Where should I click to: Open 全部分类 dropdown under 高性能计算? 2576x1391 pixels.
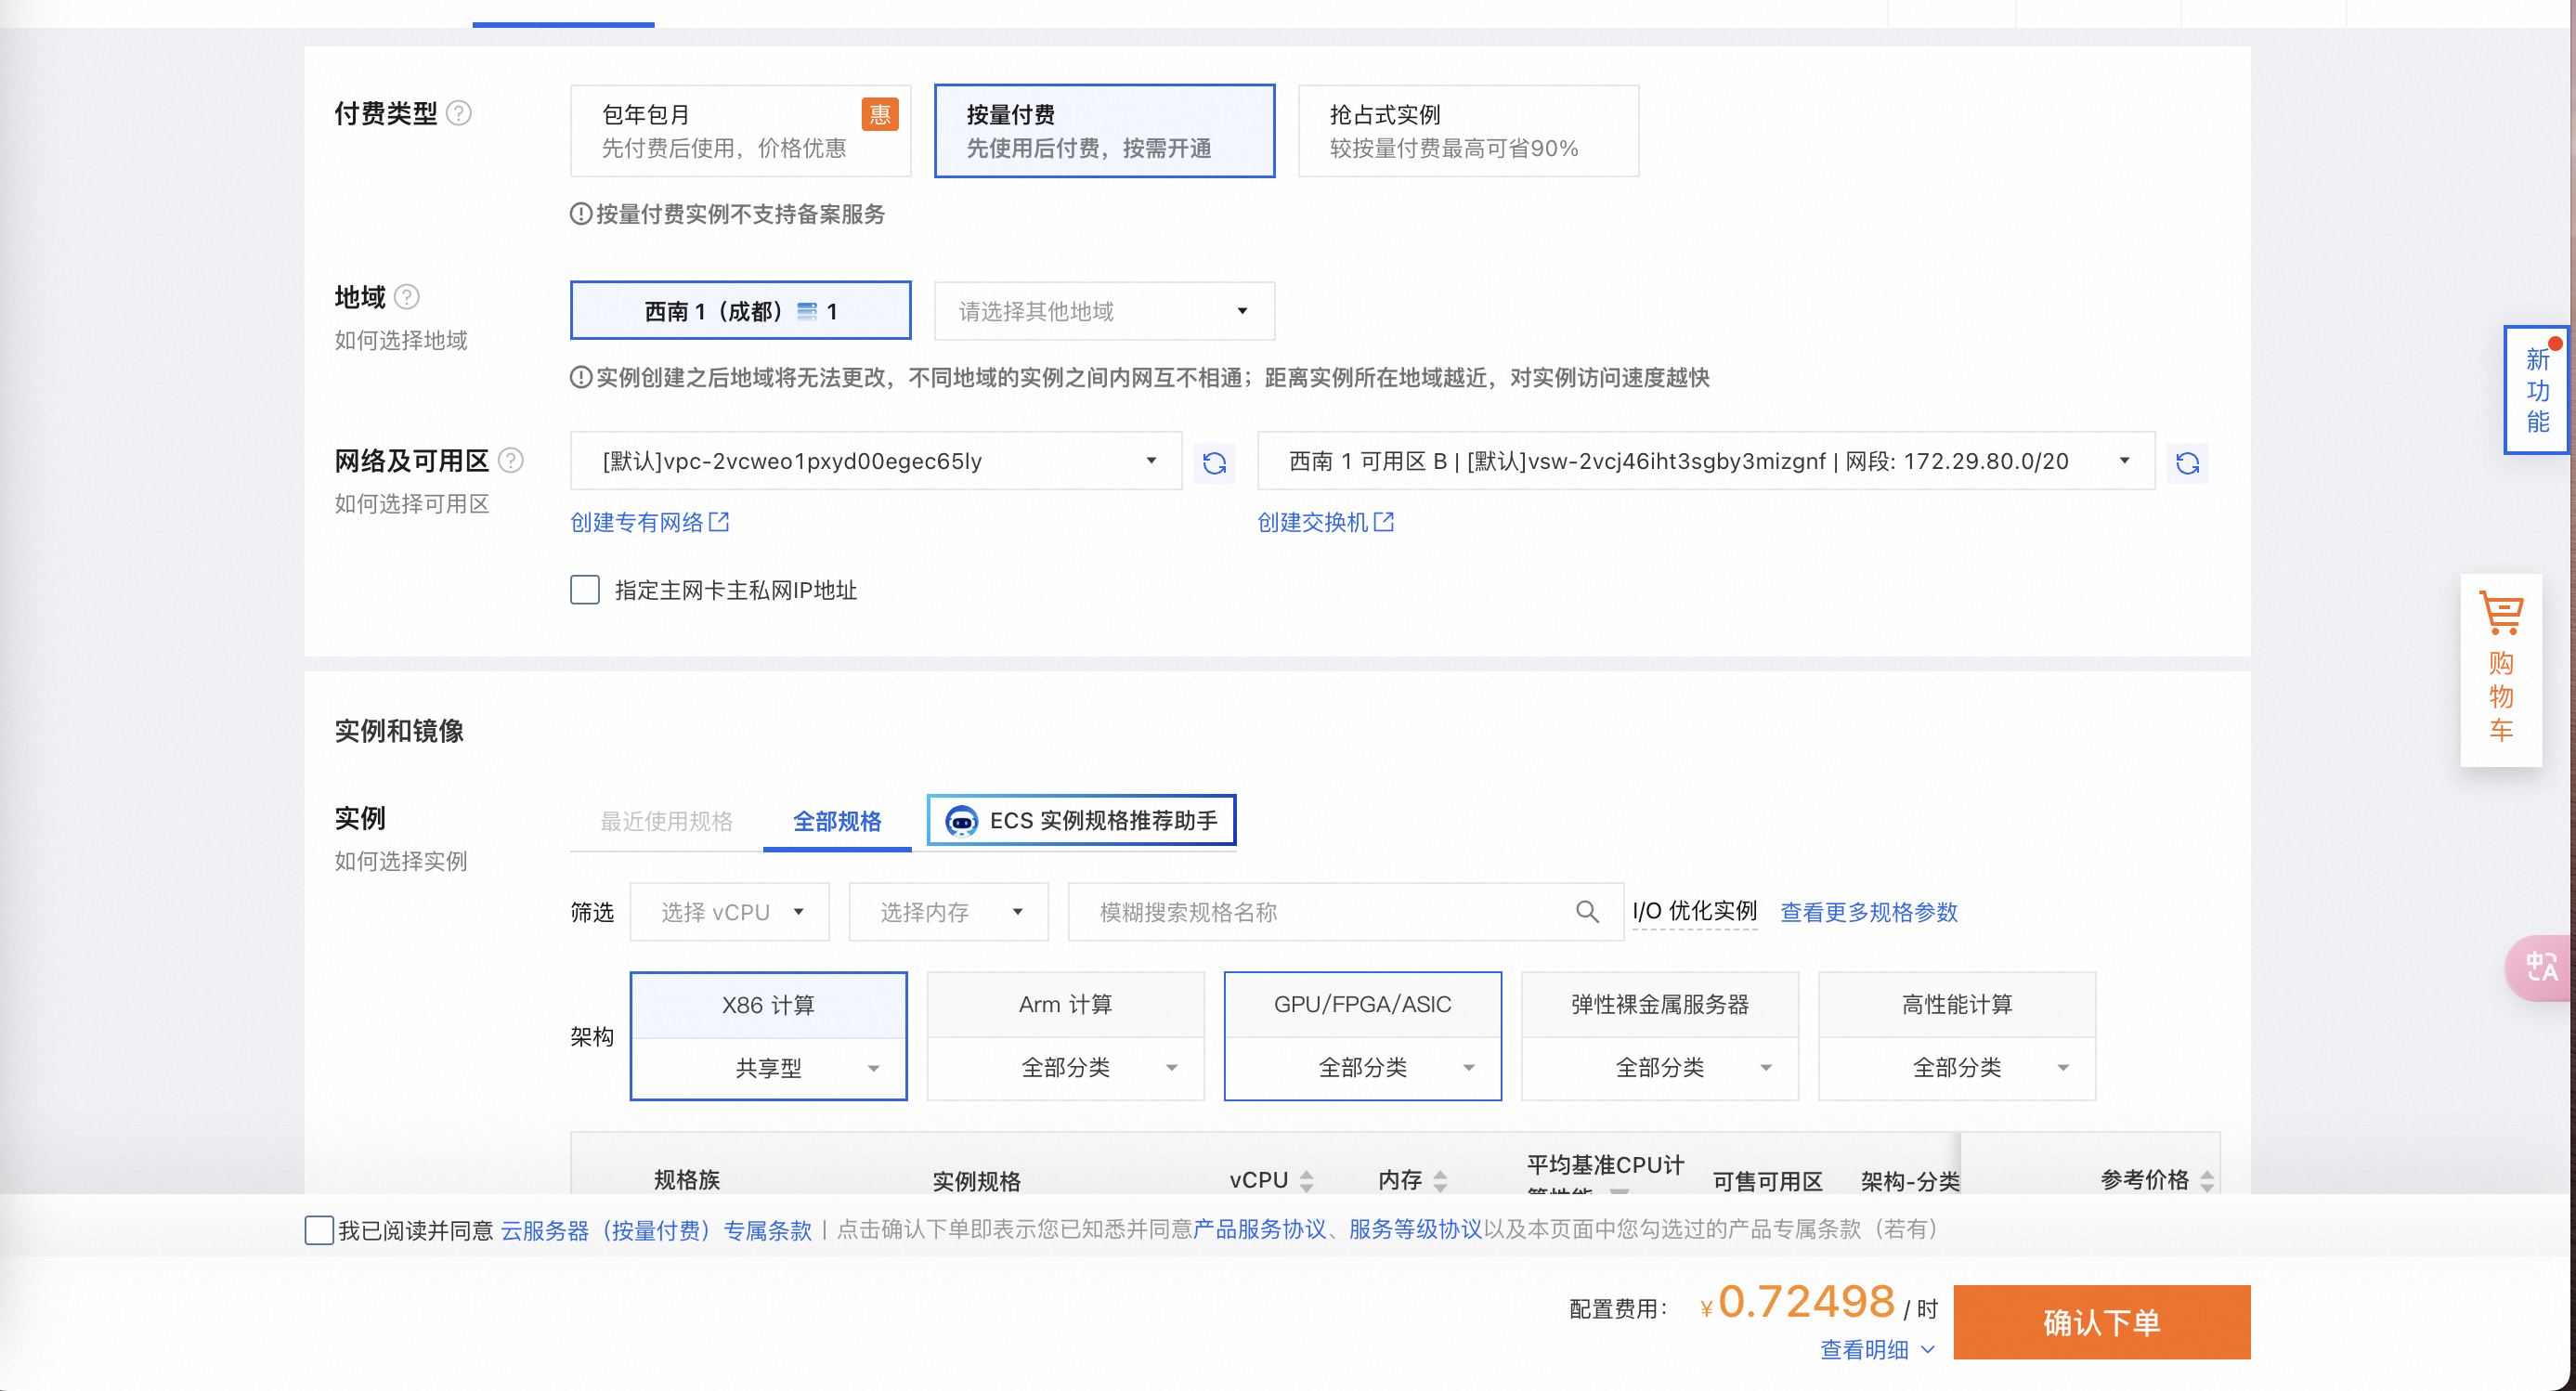click(1956, 1068)
